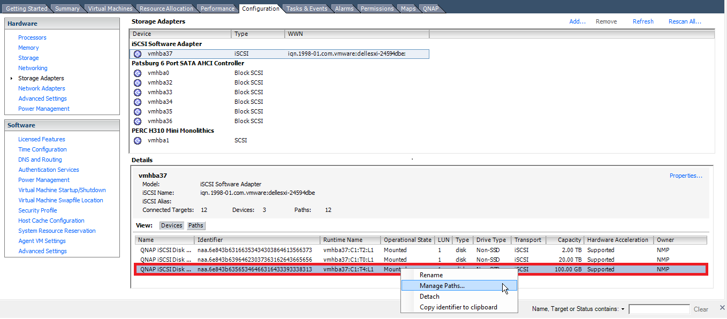Image resolution: width=727 pixels, height=319 pixels.
Task: Click the vmhba33 adapter icon
Action: [138, 93]
